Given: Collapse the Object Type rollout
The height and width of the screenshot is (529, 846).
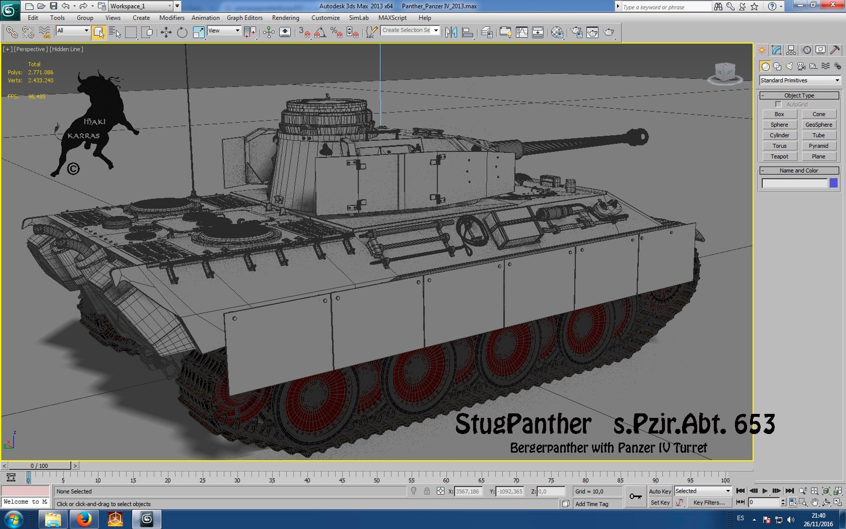Looking at the screenshot, I should click(x=799, y=96).
